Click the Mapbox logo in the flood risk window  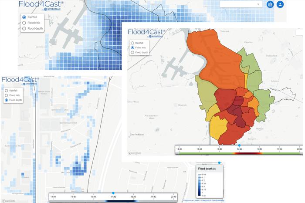tap(135, 153)
